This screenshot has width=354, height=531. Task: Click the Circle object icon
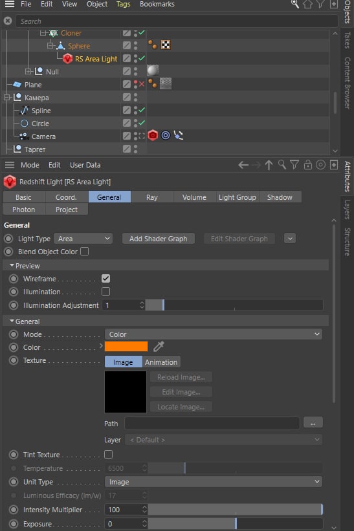[x=25, y=124]
